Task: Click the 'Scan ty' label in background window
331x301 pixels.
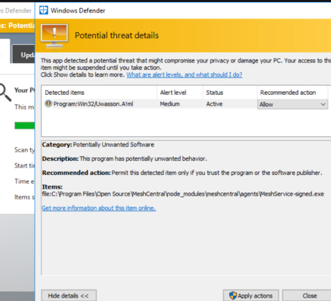Action: click(x=24, y=150)
